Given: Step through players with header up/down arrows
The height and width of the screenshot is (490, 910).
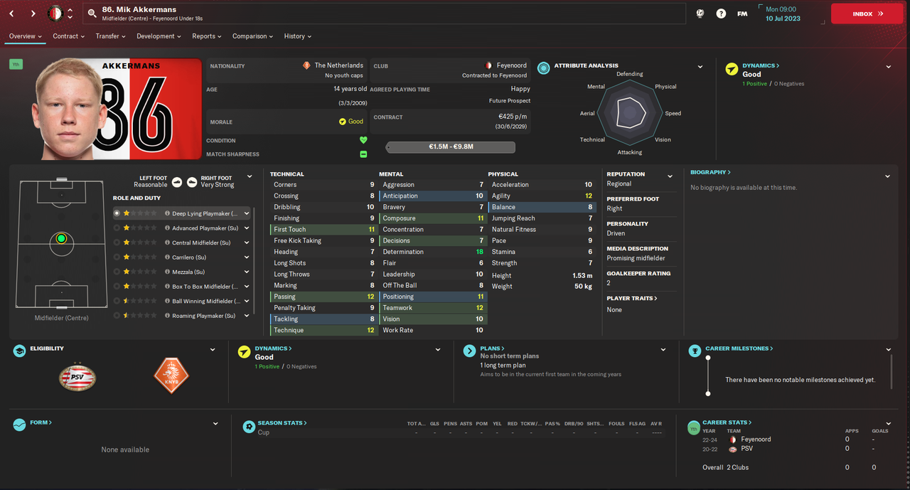Looking at the screenshot, I should click(70, 14).
